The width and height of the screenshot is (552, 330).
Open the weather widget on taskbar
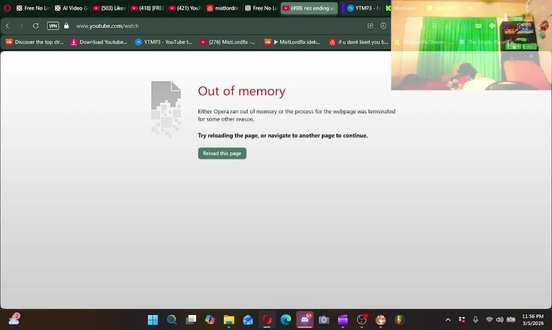tap(14, 319)
